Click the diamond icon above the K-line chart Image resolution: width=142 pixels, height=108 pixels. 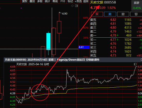[x=72, y=6]
